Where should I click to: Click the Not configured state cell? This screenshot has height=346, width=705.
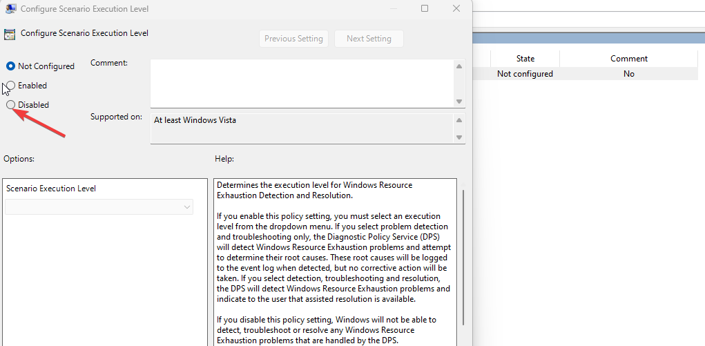pos(525,74)
